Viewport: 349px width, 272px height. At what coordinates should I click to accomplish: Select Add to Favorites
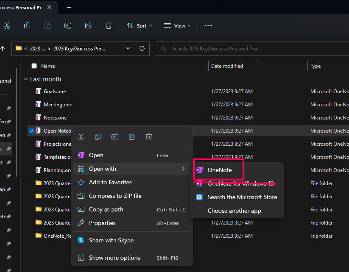[x=132, y=182]
